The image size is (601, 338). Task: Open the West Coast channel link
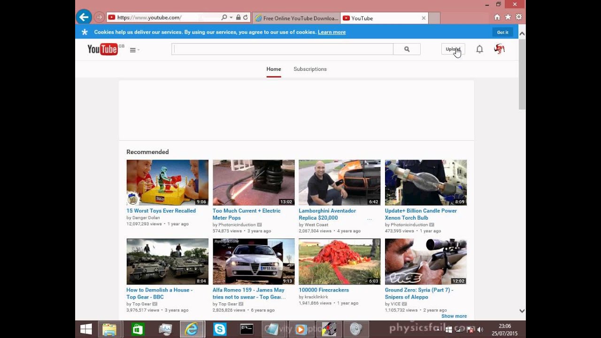click(316, 225)
